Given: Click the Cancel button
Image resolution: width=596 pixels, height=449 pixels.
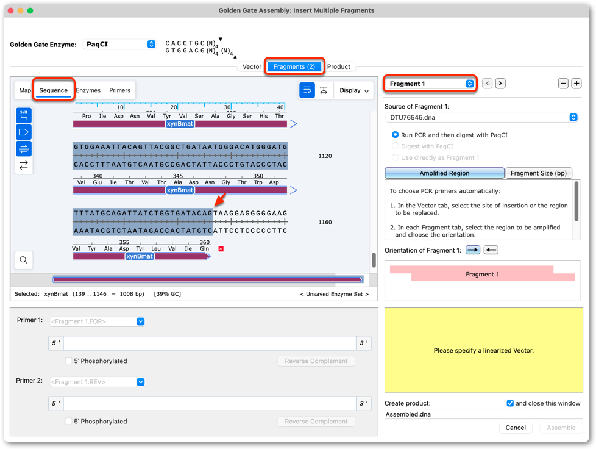Looking at the screenshot, I should pos(516,428).
